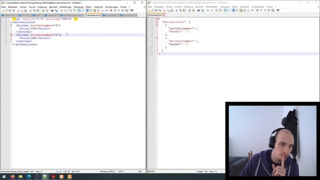This screenshot has height=180, width=320.
Task: Click Undo icon in right JSON window toolbar
Action: click(x=189, y=10)
